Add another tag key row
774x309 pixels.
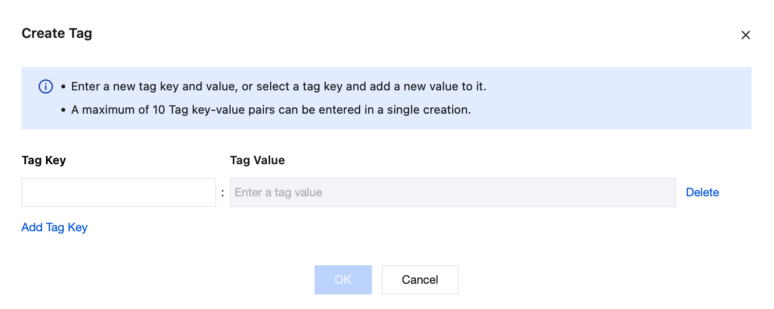point(55,227)
